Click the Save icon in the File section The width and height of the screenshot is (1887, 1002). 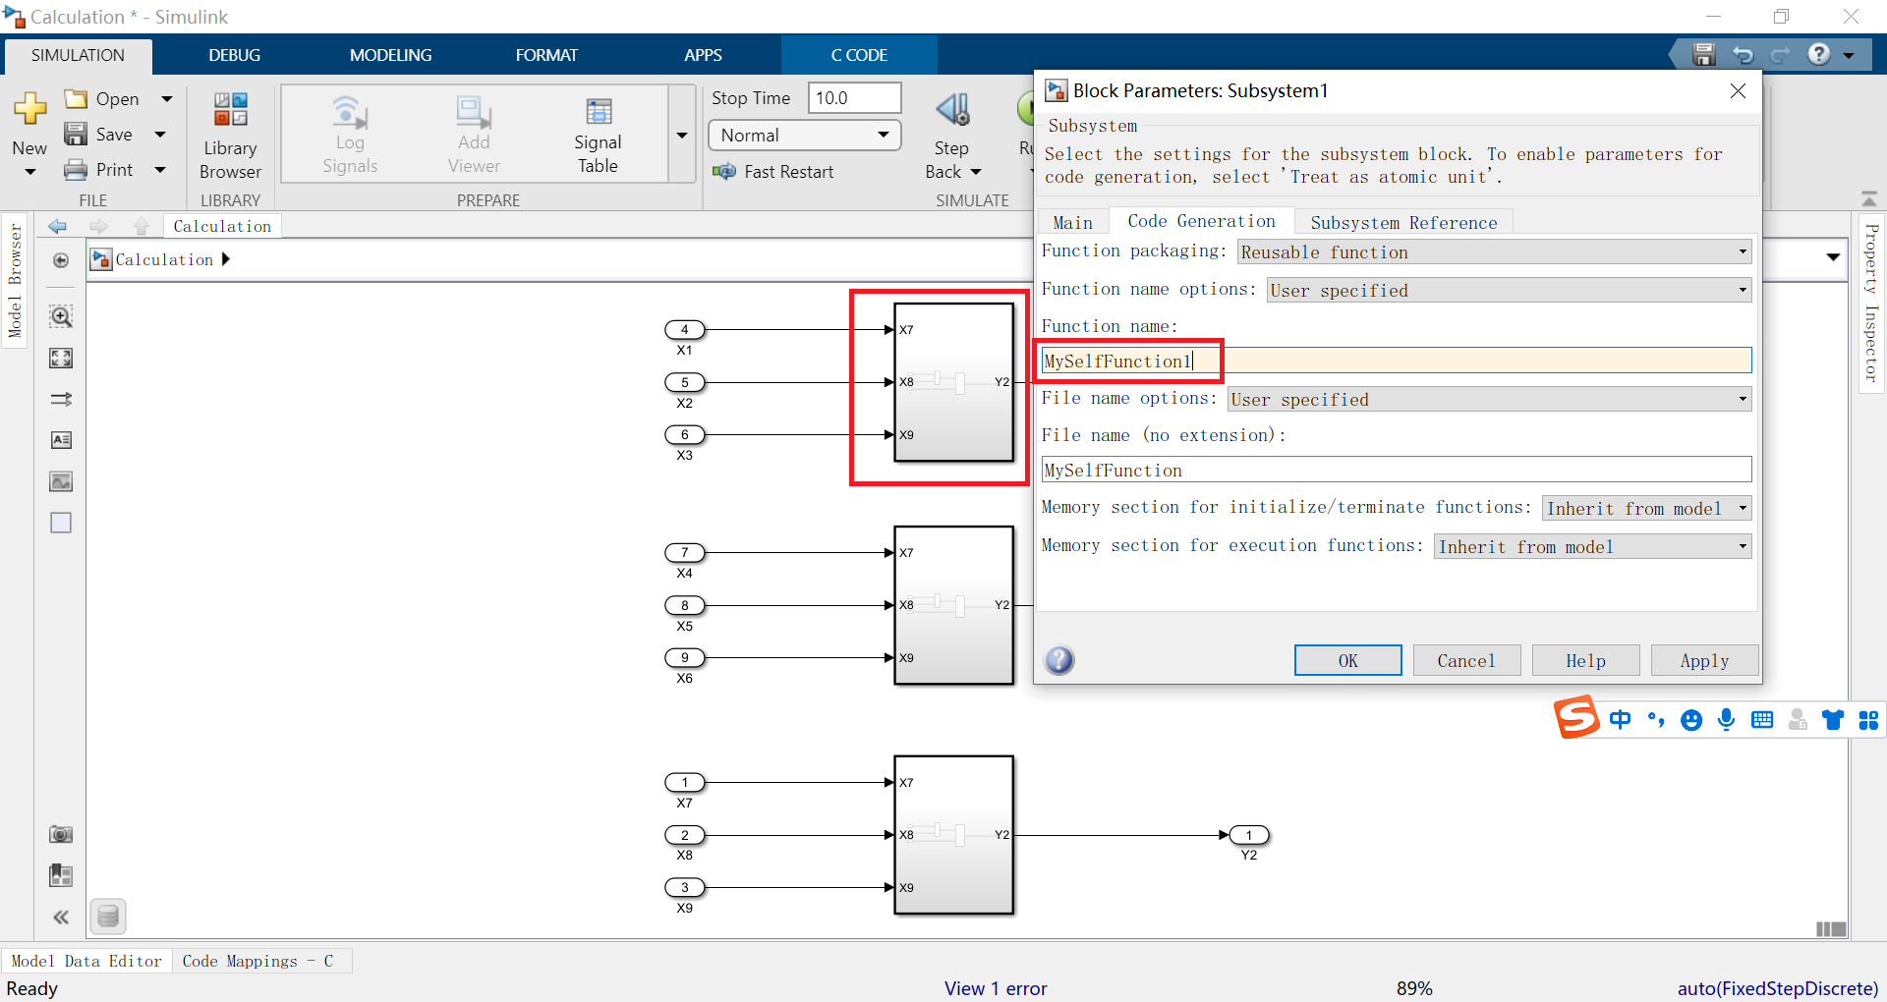76,134
